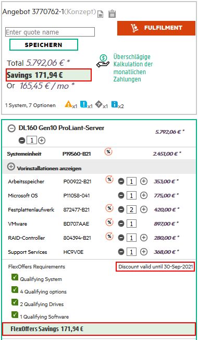Viewport: 198px width, 340px height.
Task: Open Überschlägige Kalkulation der monatlichen Zahlungen link
Action: [133, 68]
